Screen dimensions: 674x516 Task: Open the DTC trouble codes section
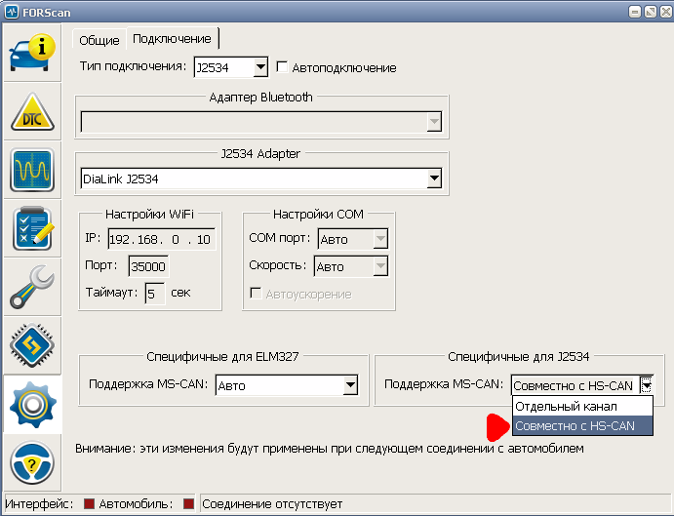tap(32, 112)
